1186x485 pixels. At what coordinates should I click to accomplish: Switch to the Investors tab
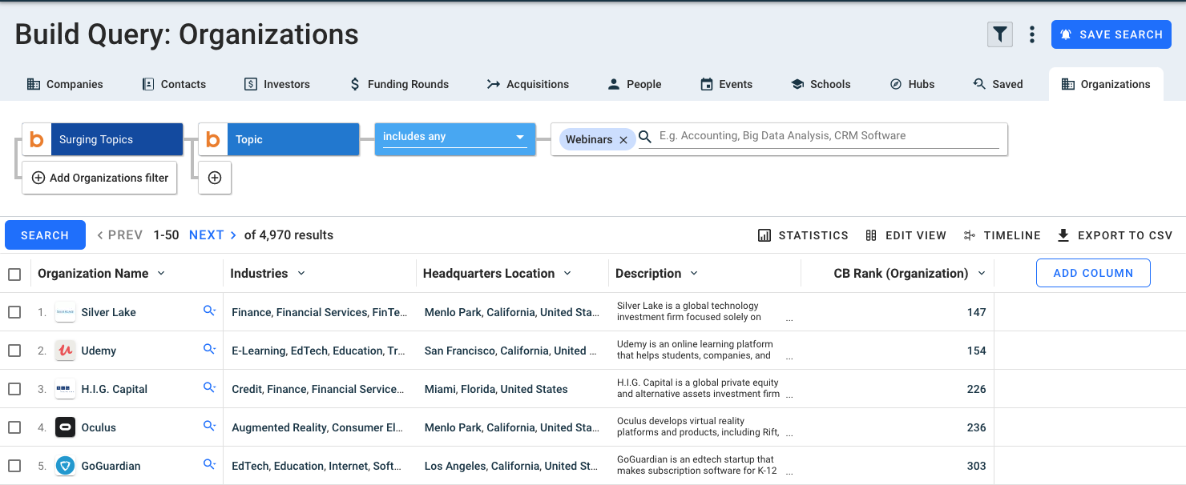click(277, 84)
